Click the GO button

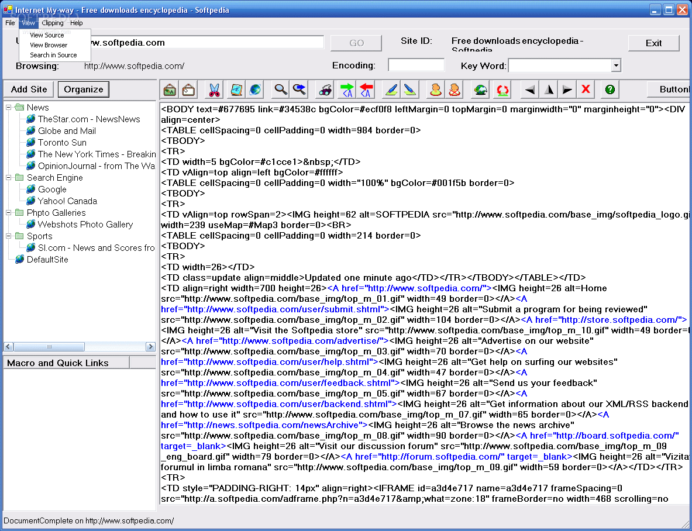click(x=356, y=43)
